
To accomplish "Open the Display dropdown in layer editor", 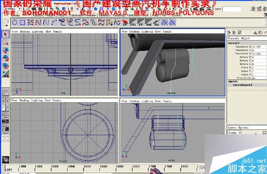I will [235, 133].
